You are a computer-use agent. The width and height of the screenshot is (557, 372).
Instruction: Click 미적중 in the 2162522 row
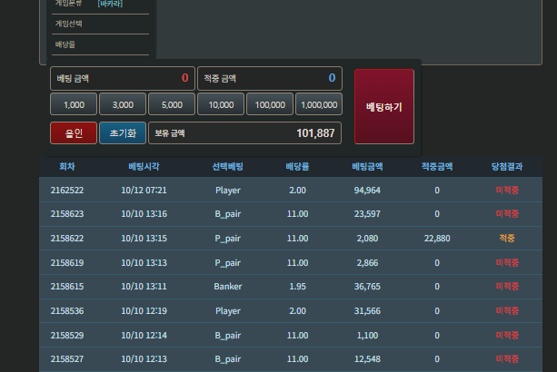click(507, 190)
